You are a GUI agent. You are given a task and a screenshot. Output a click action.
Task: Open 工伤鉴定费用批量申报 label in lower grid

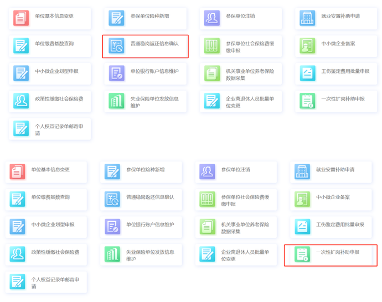340,225
